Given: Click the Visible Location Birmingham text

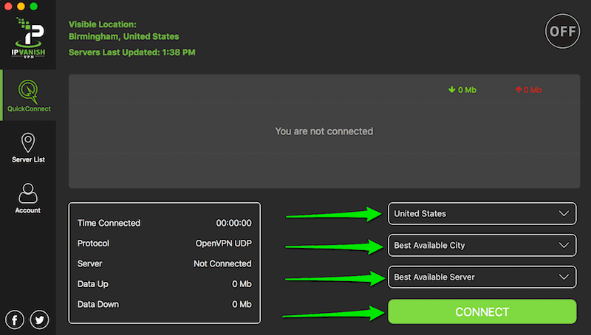Looking at the screenshot, I should 123,36.
